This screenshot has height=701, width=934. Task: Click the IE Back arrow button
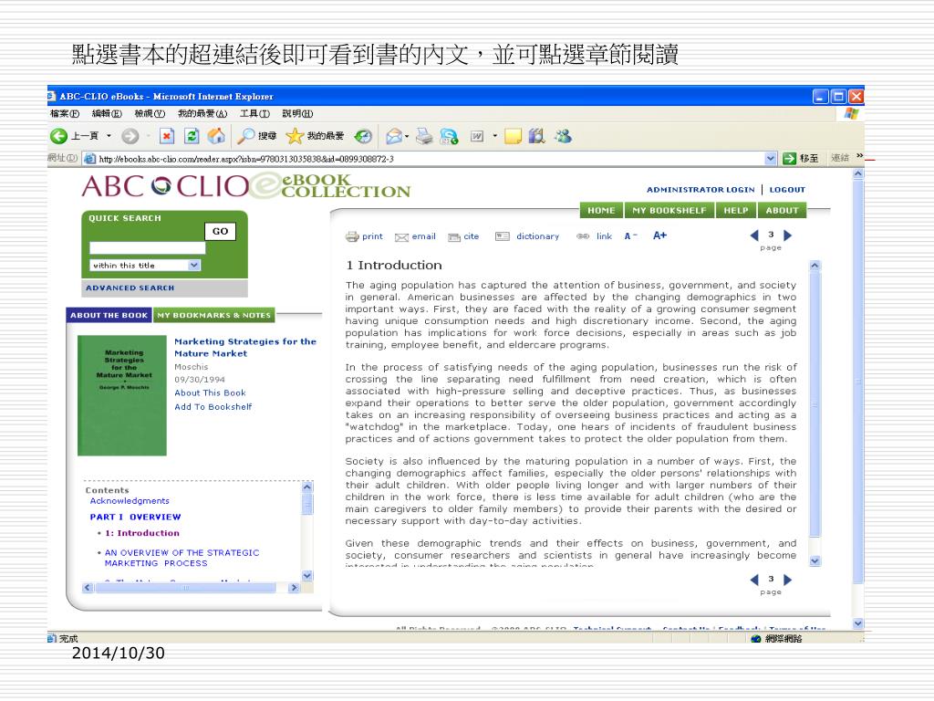click(x=59, y=136)
